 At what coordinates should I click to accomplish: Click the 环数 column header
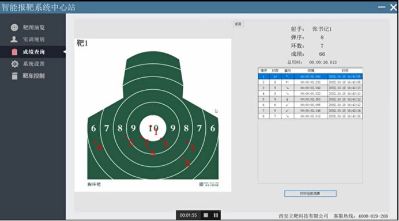pyautogui.click(x=275, y=71)
